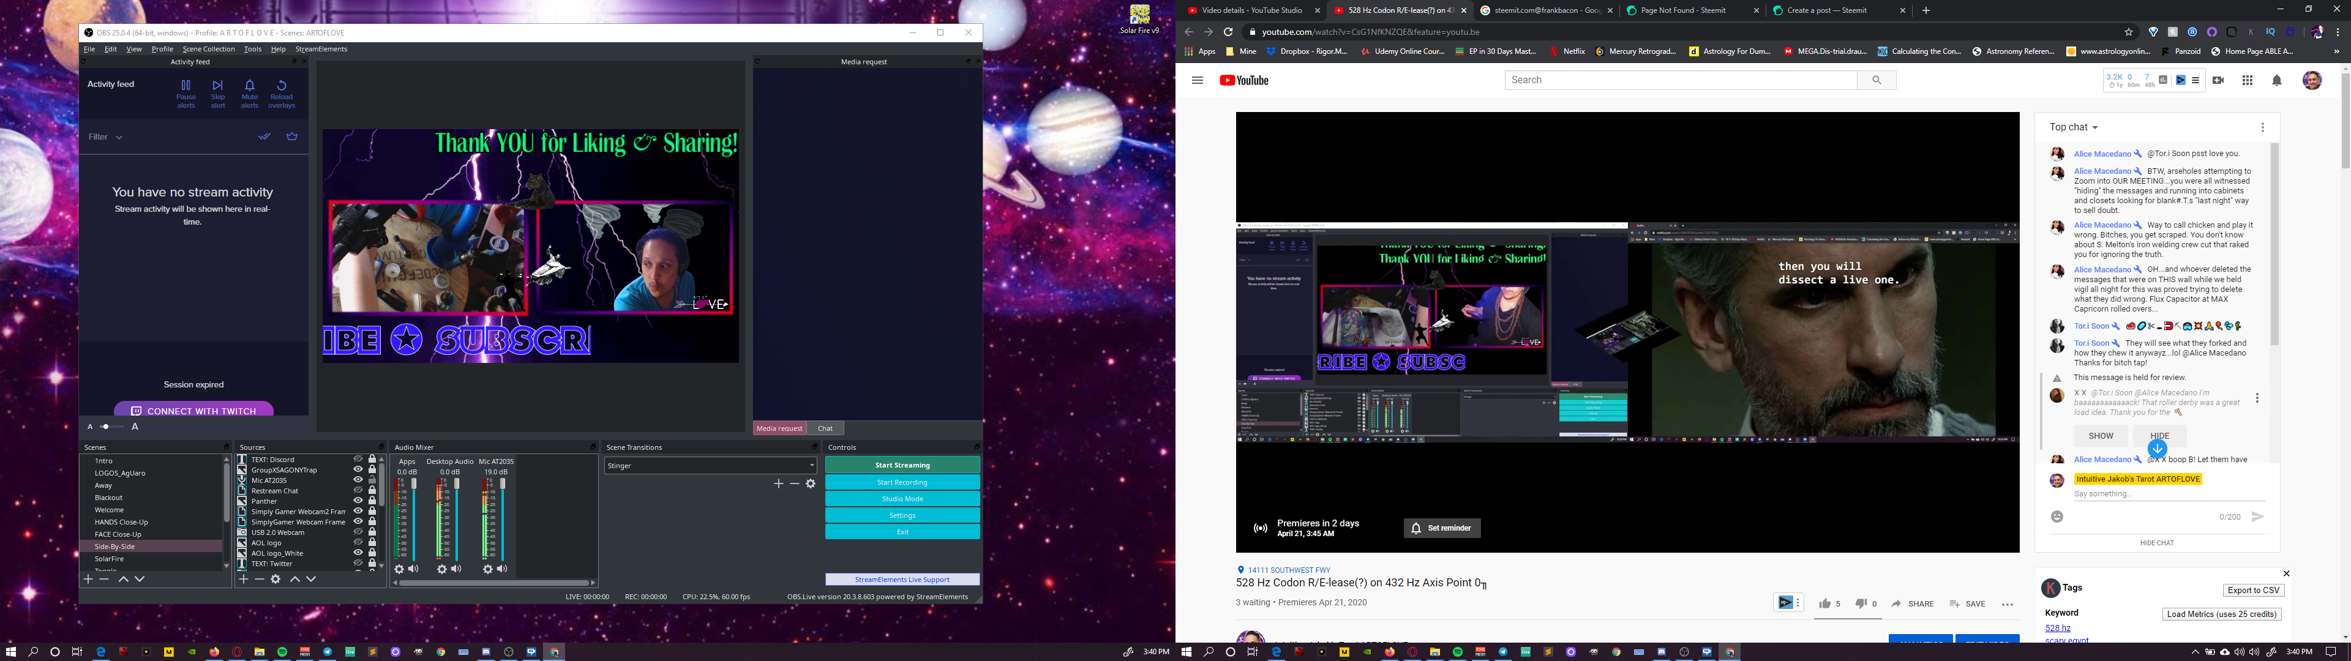Open Desktop Audio settings gear
The width and height of the screenshot is (2351, 661).
(x=441, y=569)
